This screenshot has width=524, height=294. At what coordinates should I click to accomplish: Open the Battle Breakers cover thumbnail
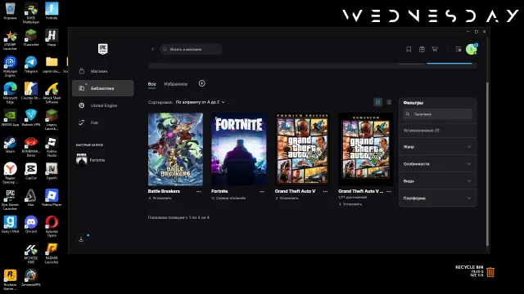pos(175,149)
